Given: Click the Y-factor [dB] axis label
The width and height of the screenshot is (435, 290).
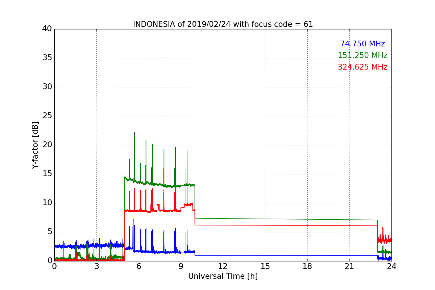Looking at the screenshot, I should 35,145.
